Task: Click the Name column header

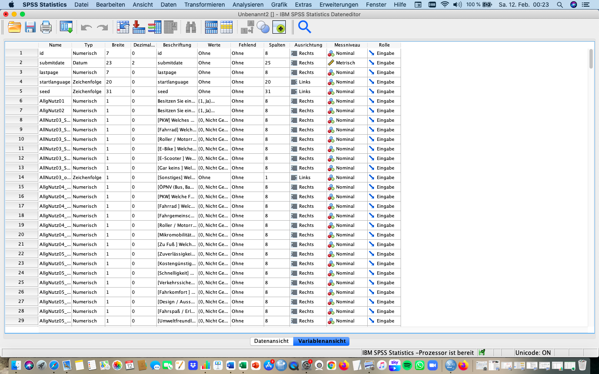Action: (55, 45)
